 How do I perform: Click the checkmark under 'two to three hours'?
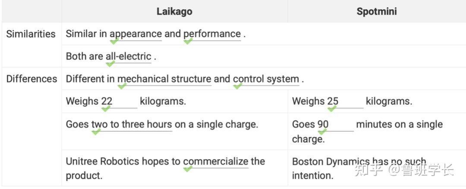click(96, 132)
